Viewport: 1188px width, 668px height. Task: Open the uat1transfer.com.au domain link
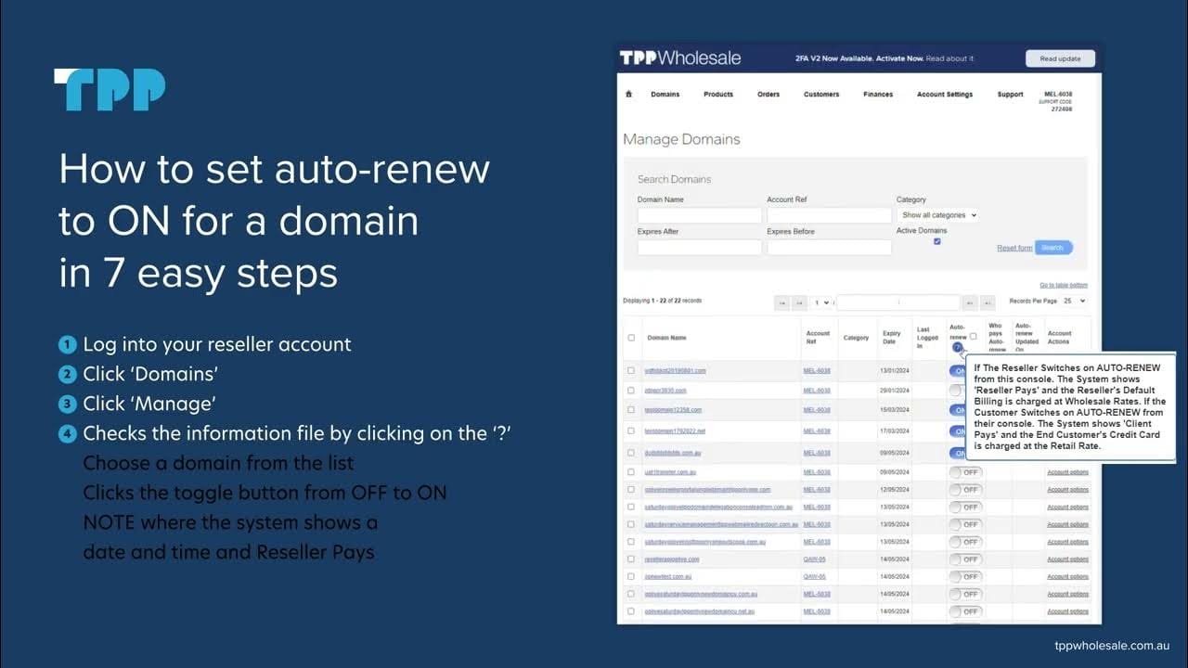coord(671,472)
